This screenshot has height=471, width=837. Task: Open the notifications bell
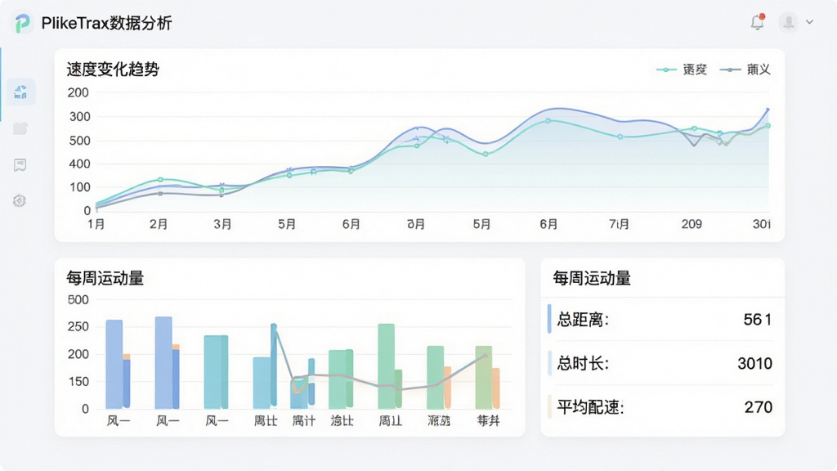click(758, 22)
